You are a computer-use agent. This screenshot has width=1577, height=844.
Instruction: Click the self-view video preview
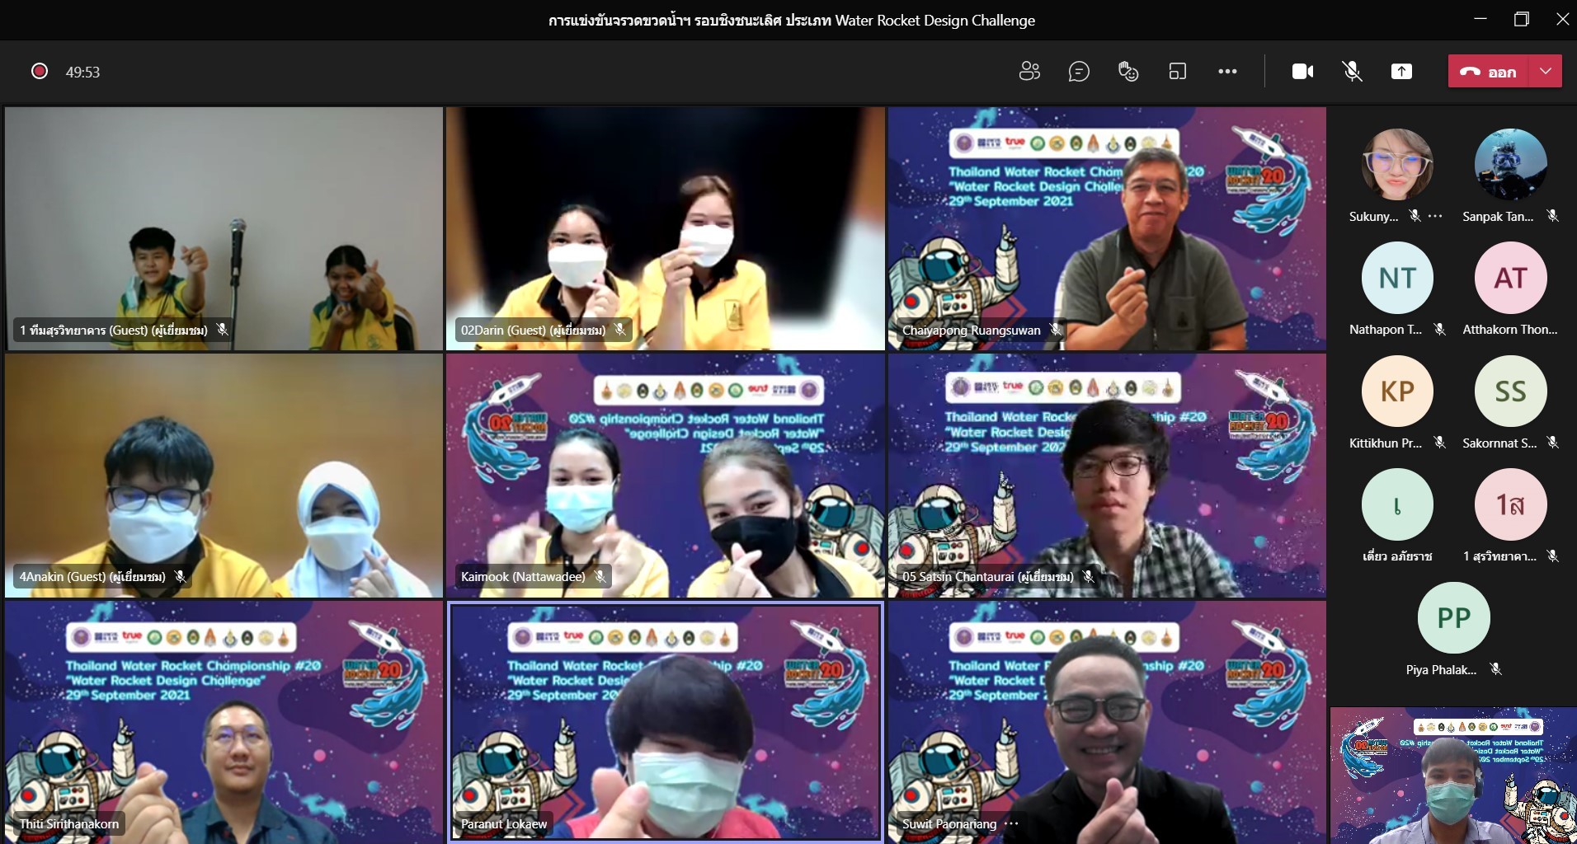pyautogui.click(x=1453, y=775)
